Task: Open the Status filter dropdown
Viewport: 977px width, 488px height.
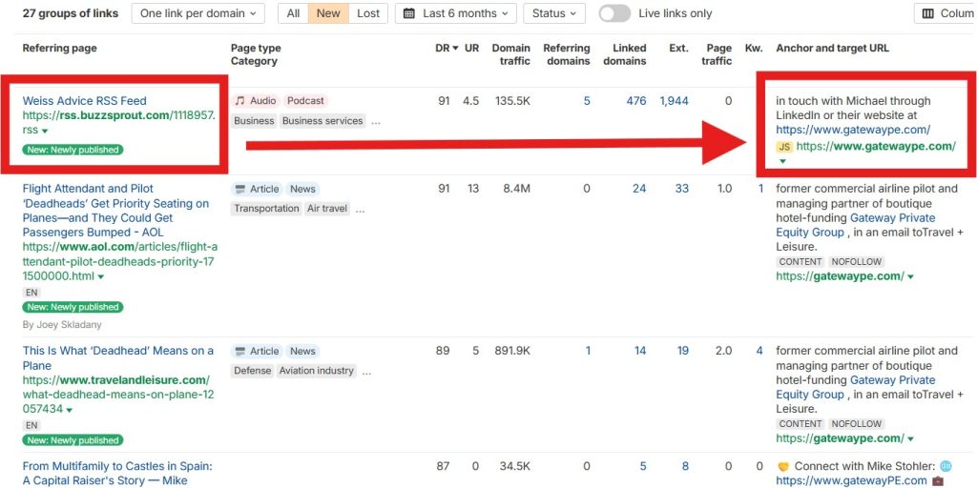Action: (554, 13)
